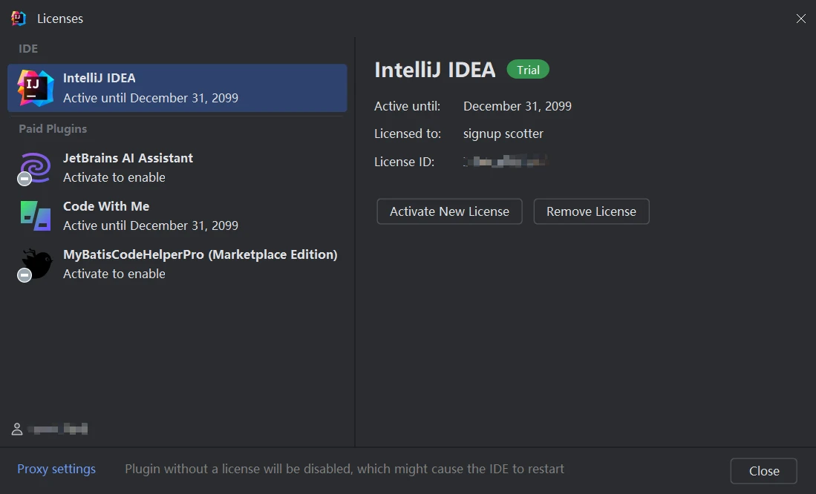Click the IntelliJ IDEA logo icon in list
Viewport: 816px width, 494px height.
35,88
